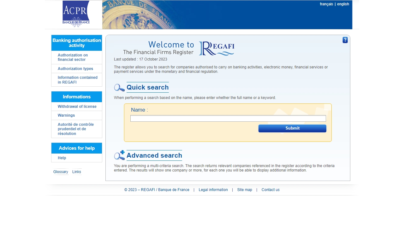Open the Advanced search heading link
The width and height of the screenshot is (404, 227).
(x=154, y=155)
